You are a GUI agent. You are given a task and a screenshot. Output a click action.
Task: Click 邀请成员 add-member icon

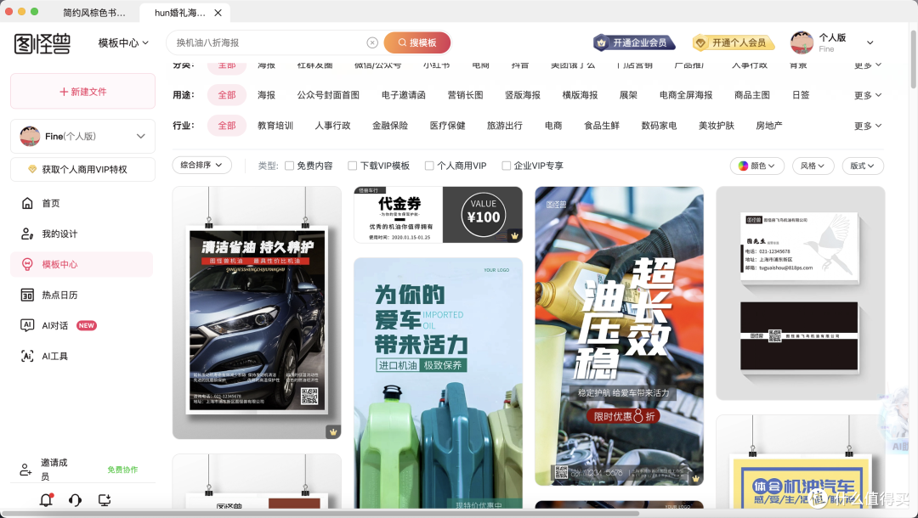pyautogui.click(x=25, y=470)
